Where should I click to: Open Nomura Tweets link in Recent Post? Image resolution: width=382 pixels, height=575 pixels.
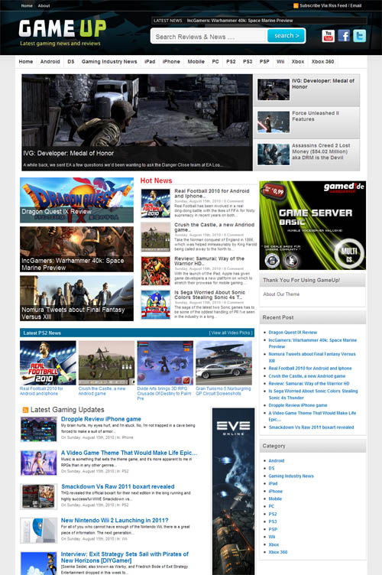click(312, 357)
